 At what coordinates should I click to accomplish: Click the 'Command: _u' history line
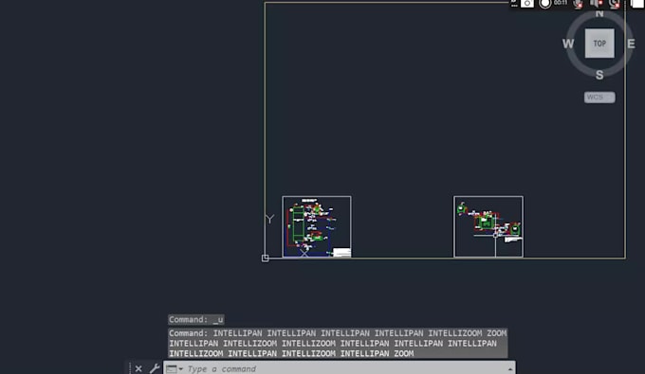196,319
